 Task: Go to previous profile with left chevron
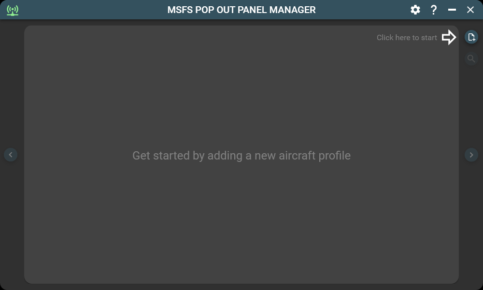pos(11,155)
